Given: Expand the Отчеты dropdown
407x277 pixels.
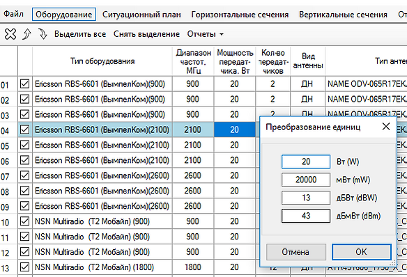Looking at the screenshot, I should (205, 34).
